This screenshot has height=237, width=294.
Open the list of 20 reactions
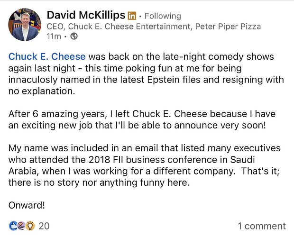(x=44, y=226)
